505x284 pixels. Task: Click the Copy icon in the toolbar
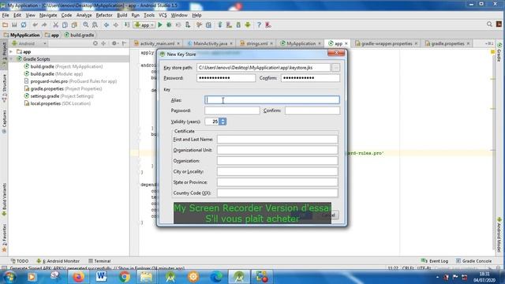pos(65,24)
